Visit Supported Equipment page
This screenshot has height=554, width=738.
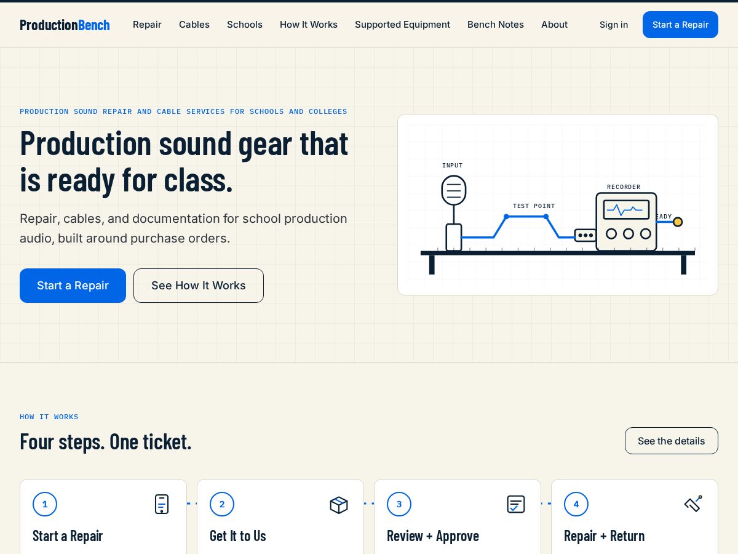pos(402,25)
